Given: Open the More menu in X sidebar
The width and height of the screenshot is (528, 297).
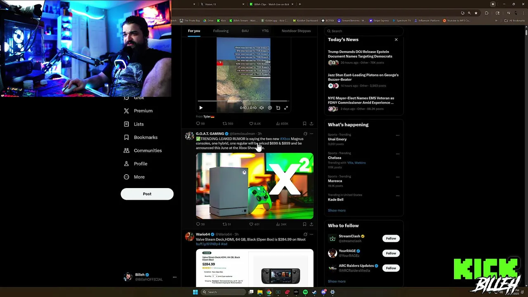Looking at the screenshot, I should 134,177.
